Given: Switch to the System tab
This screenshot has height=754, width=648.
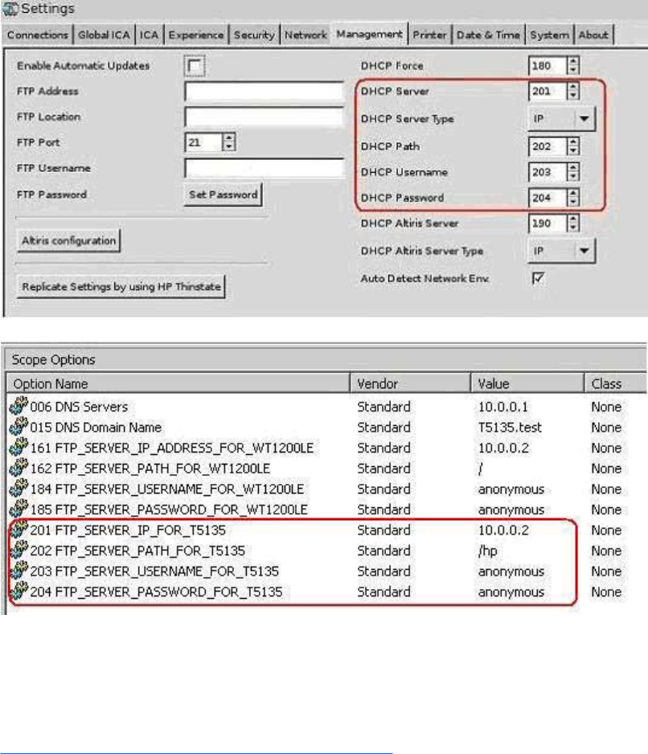Looking at the screenshot, I should [x=549, y=35].
